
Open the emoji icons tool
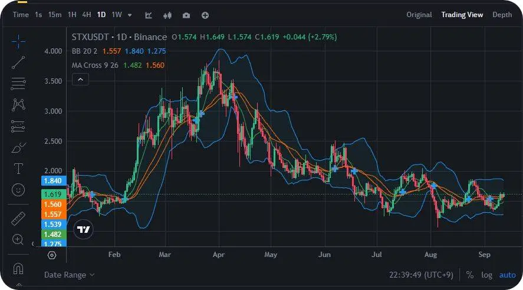(18, 190)
